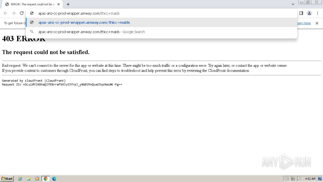Click the 'The request could not be satisfied.' heading
This screenshot has width=323, height=182.
tap(46, 52)
